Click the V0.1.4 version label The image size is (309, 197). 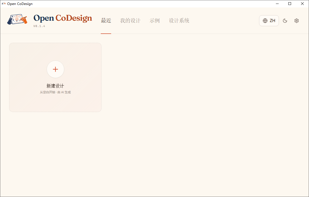39,26
